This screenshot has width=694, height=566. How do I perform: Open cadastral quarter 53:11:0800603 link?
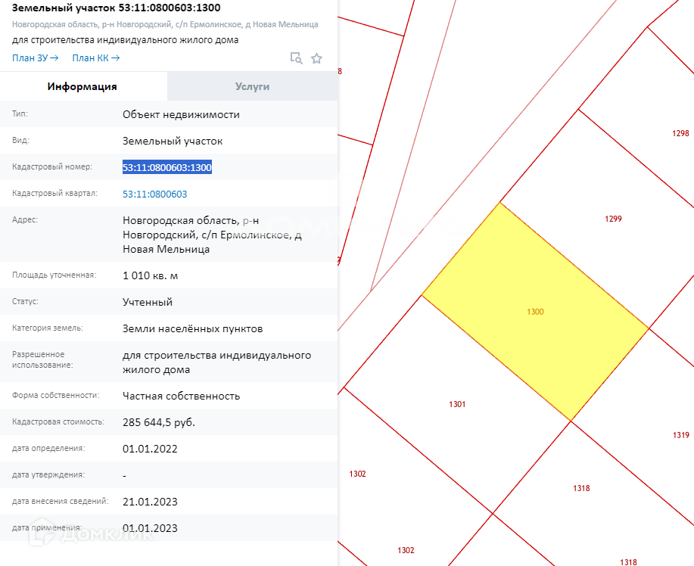pyautogui.click(x=154, y=194)
